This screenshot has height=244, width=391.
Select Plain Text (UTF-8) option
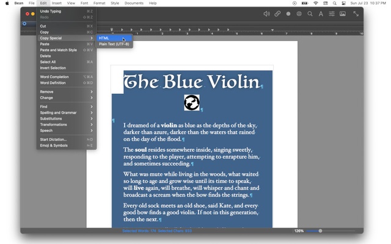tap(114, 44)
